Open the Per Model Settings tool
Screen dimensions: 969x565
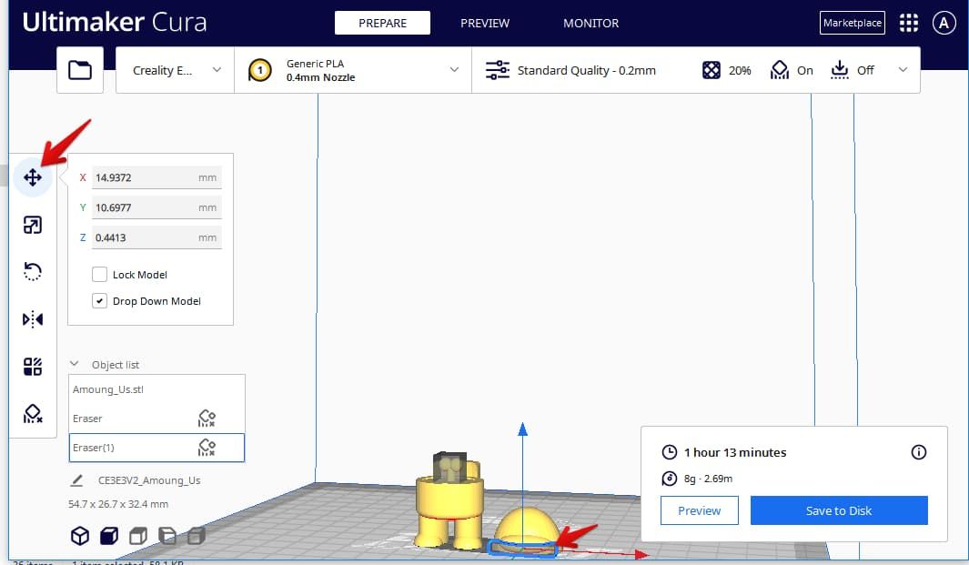click(x=33, y=366)
